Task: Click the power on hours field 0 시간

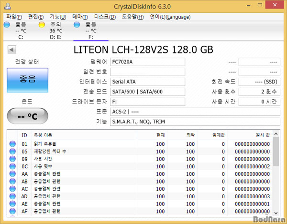Action: (259, 102)
